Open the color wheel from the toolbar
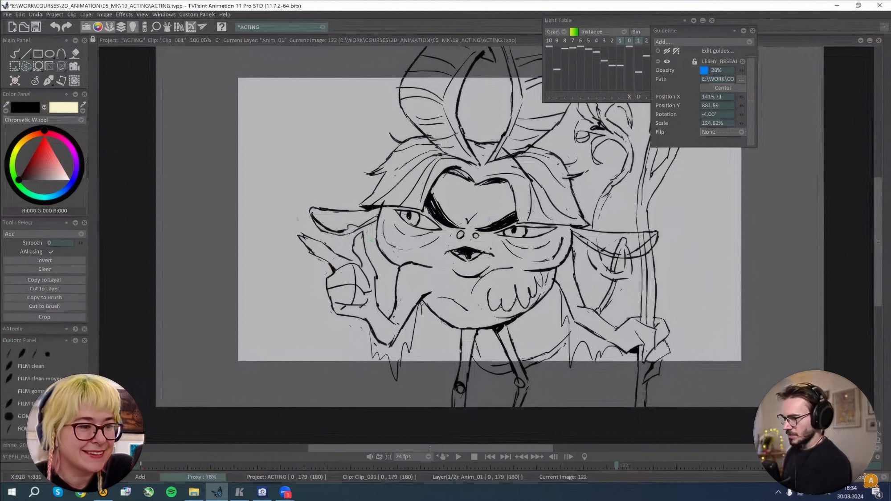Screen dimensions: 891x501 click(98, 27)
